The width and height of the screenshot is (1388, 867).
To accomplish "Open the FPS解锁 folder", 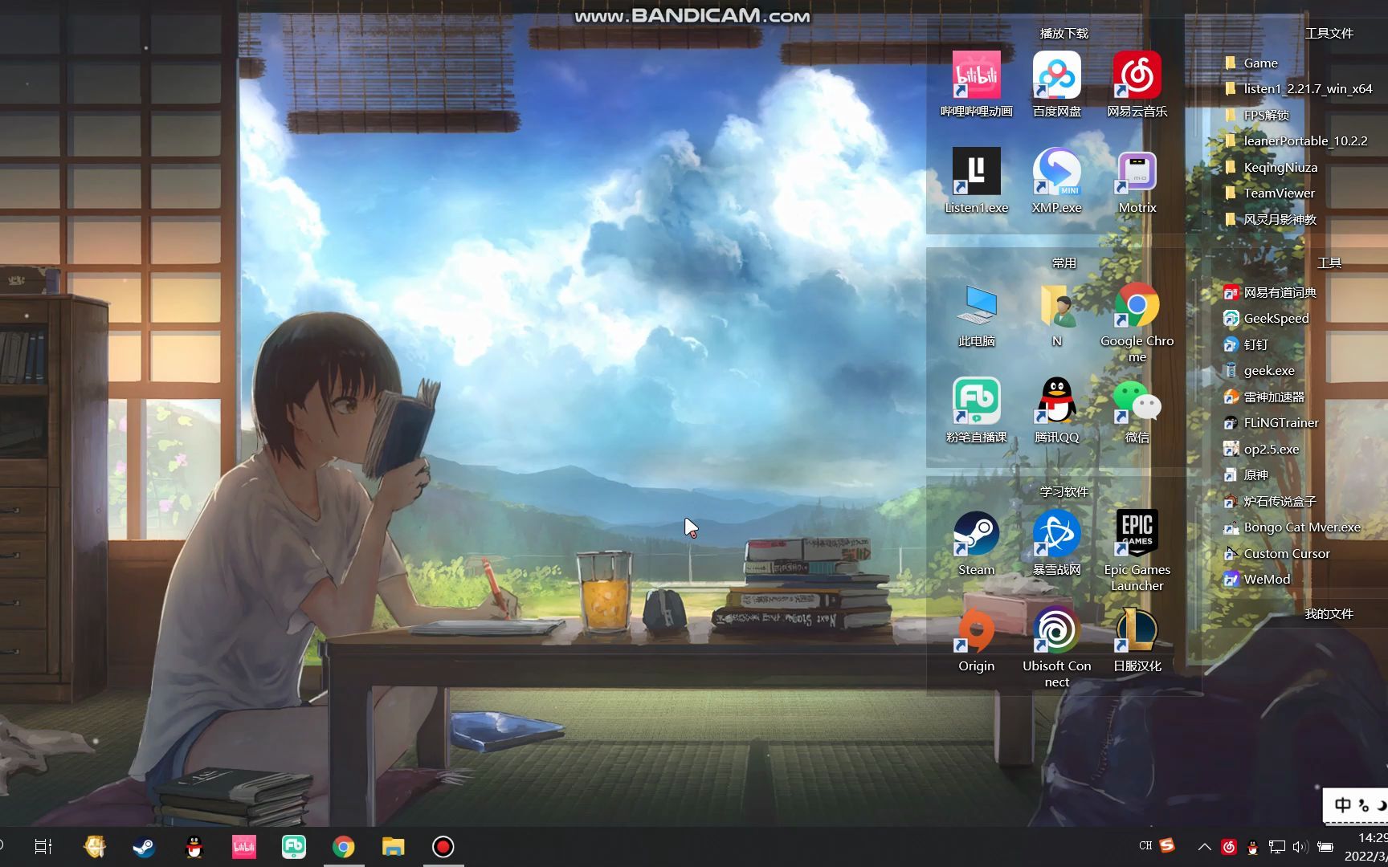I will 1256,115.
